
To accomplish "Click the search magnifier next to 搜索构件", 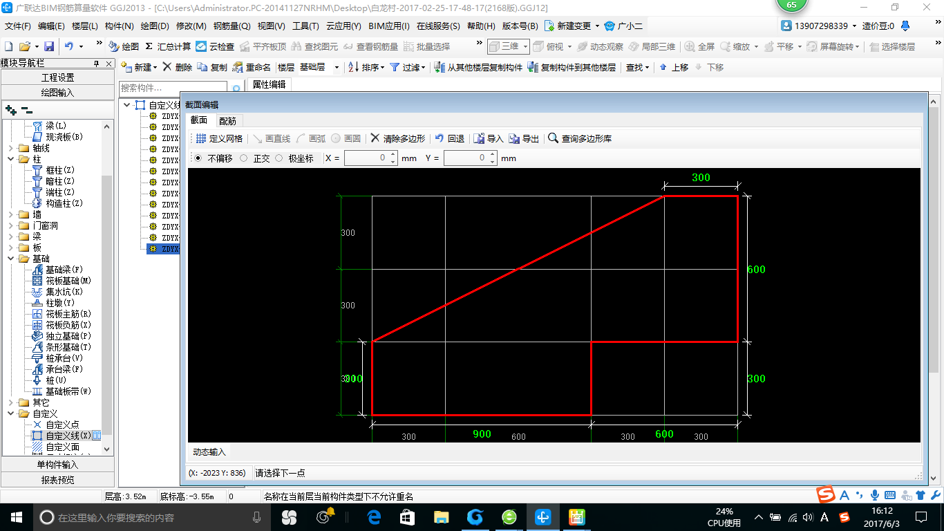I will (236, 88).
